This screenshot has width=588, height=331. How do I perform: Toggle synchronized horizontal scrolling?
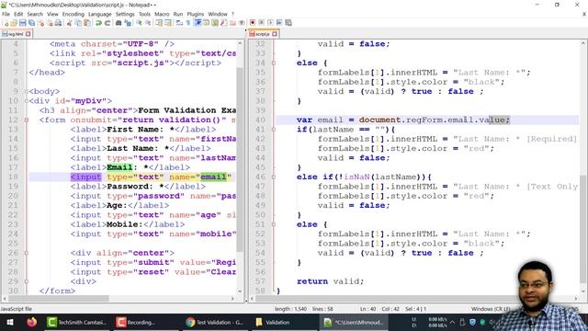pyautogui.click(x=168, y=23)
